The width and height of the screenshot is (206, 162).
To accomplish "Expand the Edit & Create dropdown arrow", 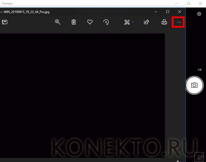I will coord(133,22).
